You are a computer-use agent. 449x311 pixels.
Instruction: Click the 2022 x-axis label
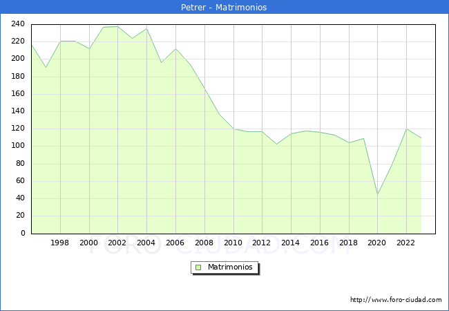[405, 243]
